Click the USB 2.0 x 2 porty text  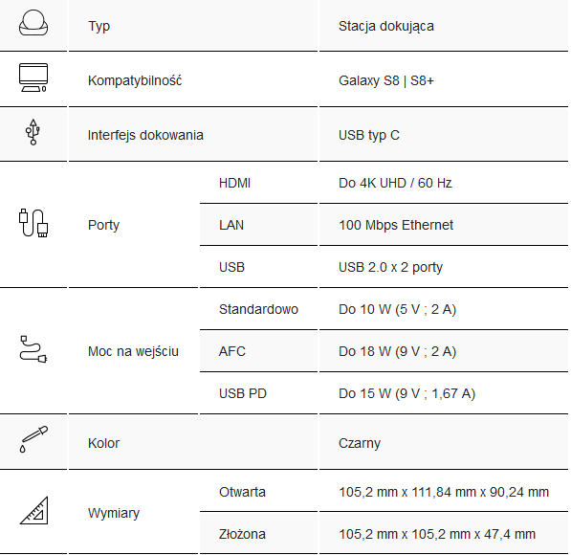click(390, 268)
